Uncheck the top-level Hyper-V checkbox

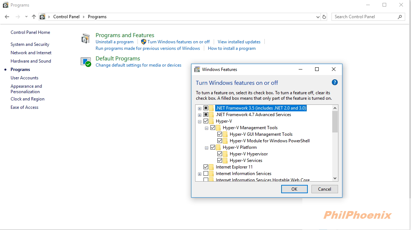(206, 121)
